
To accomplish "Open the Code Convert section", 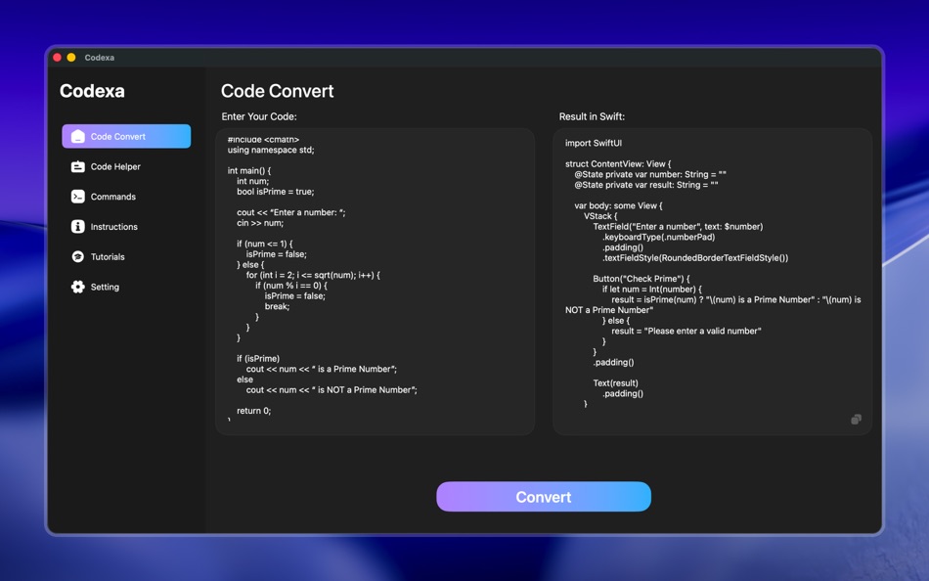I will (x=126, y=136).
